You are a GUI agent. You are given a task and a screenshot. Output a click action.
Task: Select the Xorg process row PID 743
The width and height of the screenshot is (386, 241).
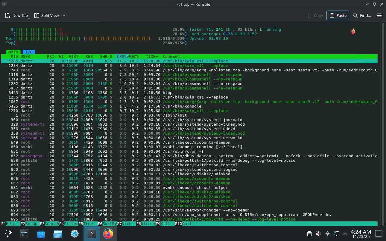[x=189, y=70]
